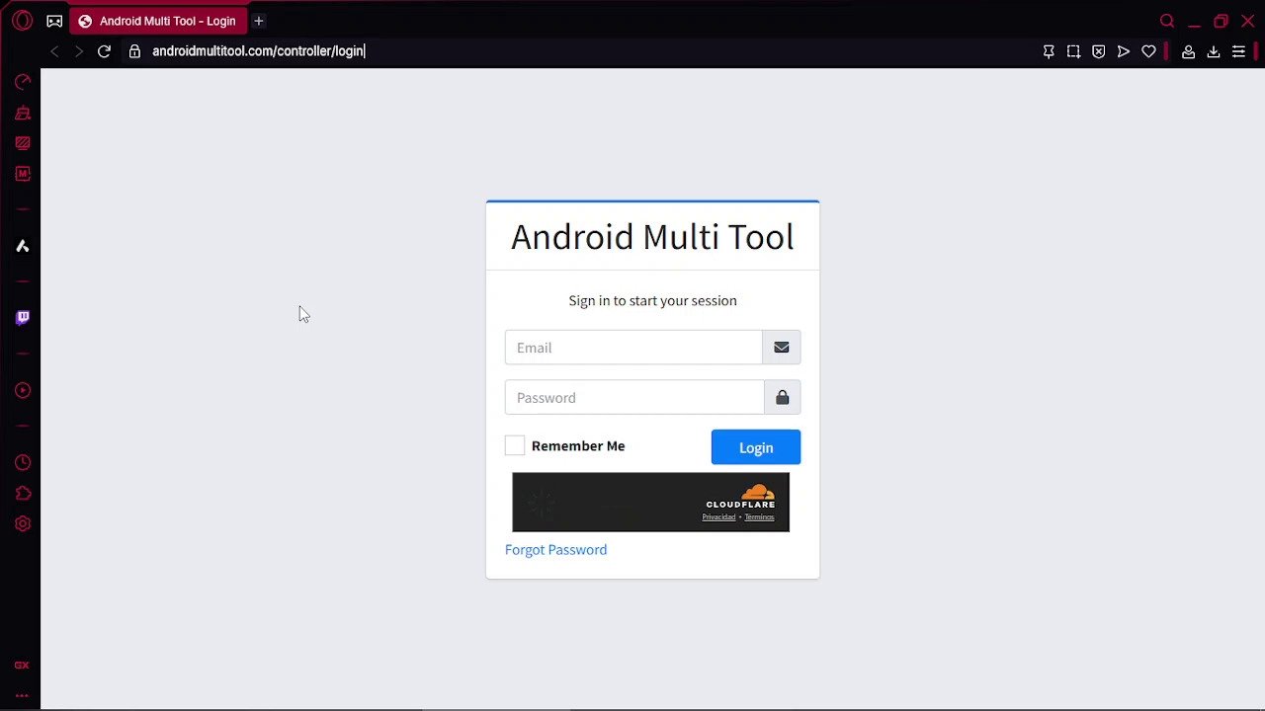Viewport: 1265px width, 711px height.
Task: Open the Opera main menu logo
Action: click(22, 21)
